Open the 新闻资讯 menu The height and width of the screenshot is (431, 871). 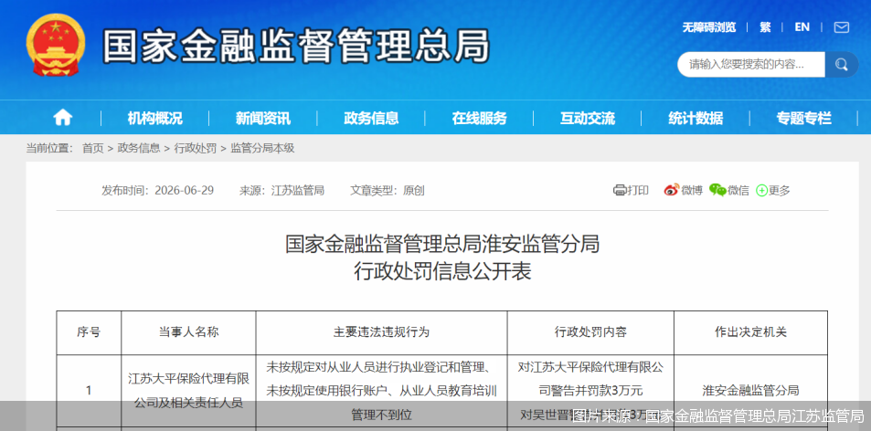click(x=262, y=118)
